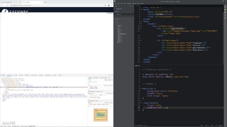The image size is (227, 127).
Task: Open a new browser tab
Action: coord(45,2)
